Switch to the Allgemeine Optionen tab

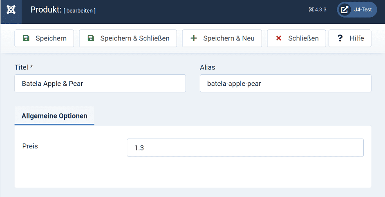(54, 116)
